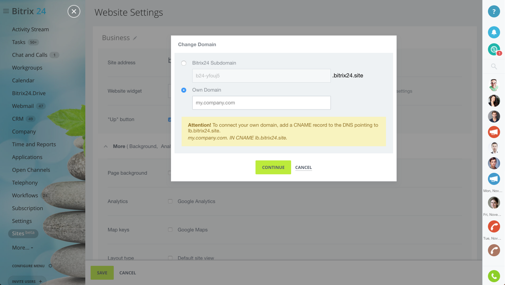Click Cancel in the Change Domain dialog
This screenshot has height=285, width=505.
[303, 167]
